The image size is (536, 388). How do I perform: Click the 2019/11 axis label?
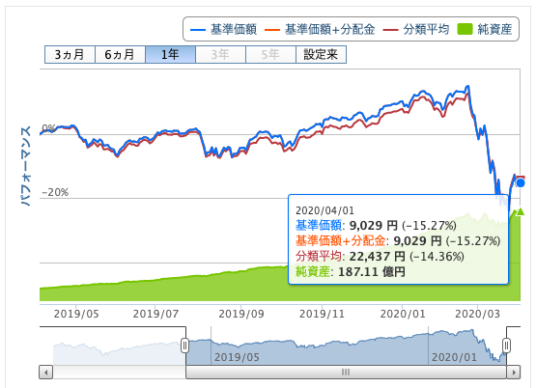(x=322, y=314)
